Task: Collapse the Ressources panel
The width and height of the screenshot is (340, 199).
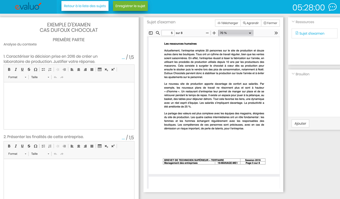Action: click(x=293, y=22)
